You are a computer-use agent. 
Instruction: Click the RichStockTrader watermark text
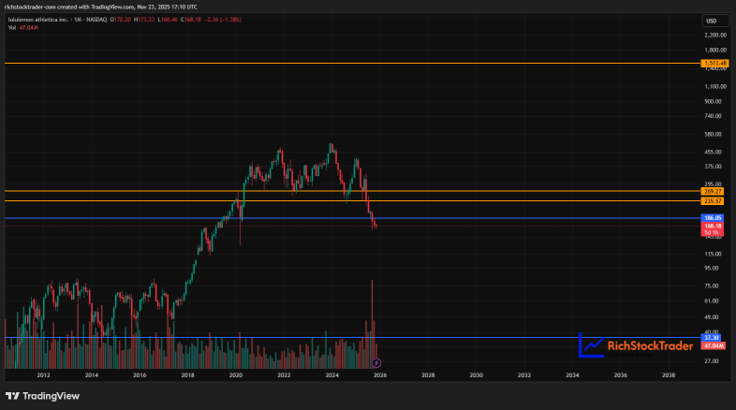[650, 346]
